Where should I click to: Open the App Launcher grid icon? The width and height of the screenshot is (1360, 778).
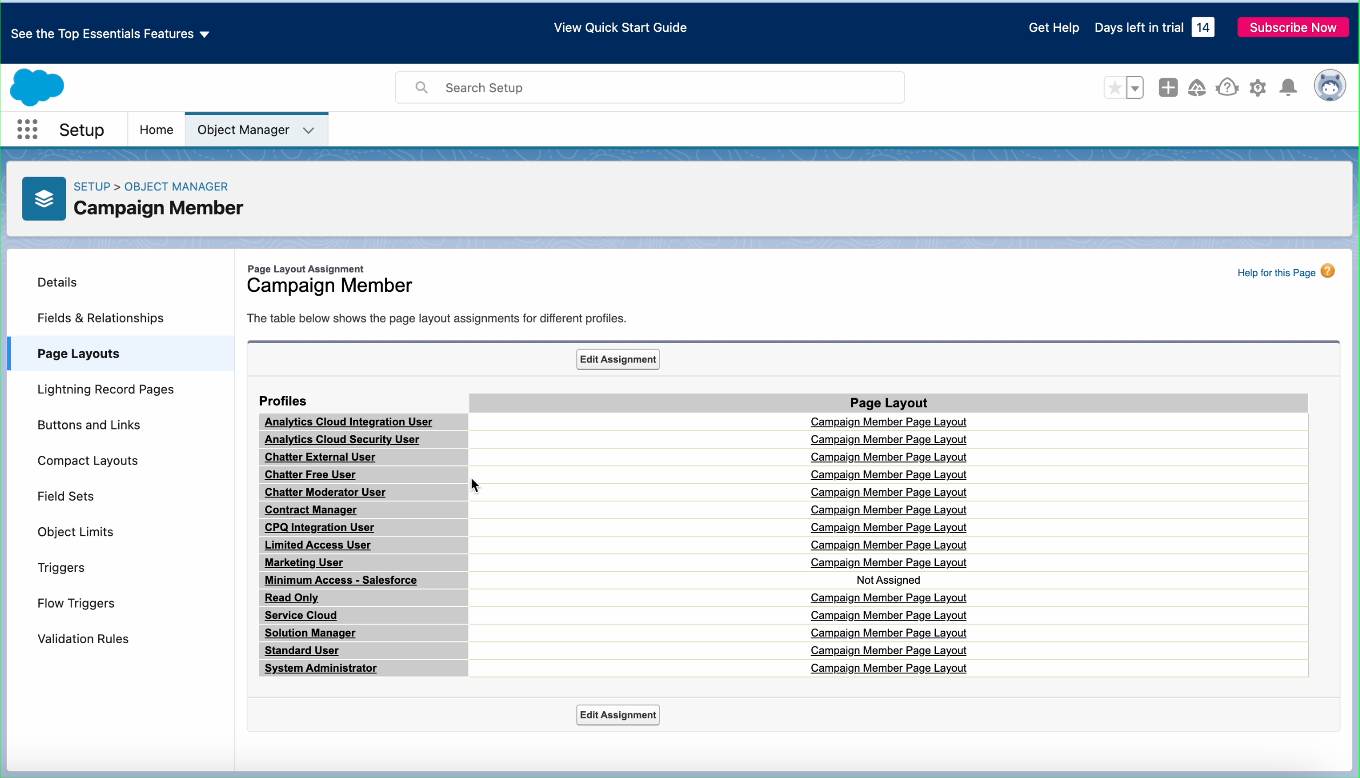click(x=27, y=129)
